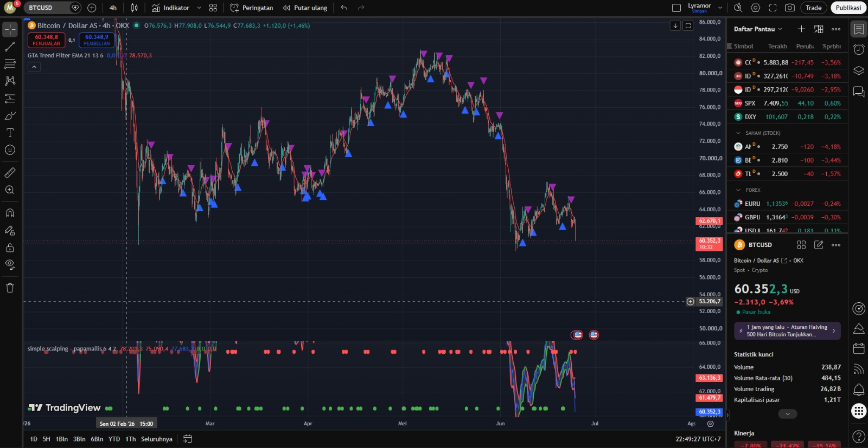Viewport: 868px width, 448px height.
Task: Open the economic calendar sidebar icon
Action: click(x=859, y=348)
